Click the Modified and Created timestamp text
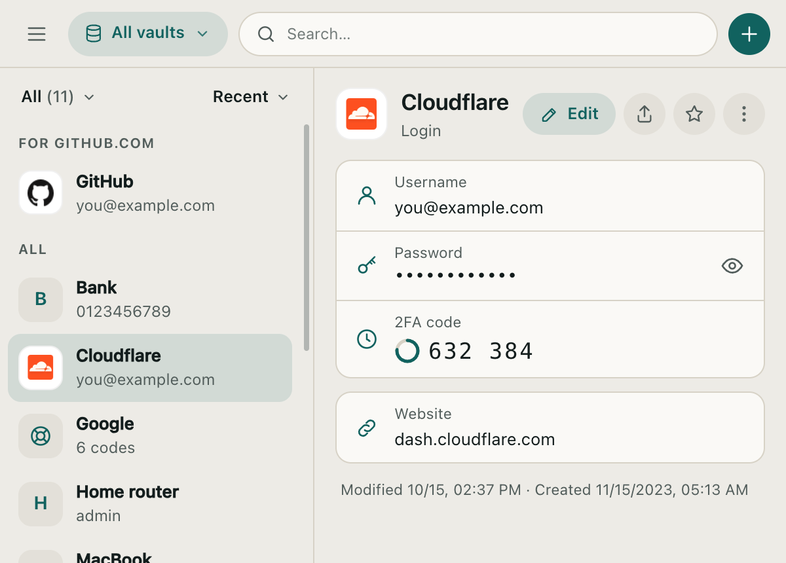The width and height of the screenshot is (786, 563). tap(544, 490)
